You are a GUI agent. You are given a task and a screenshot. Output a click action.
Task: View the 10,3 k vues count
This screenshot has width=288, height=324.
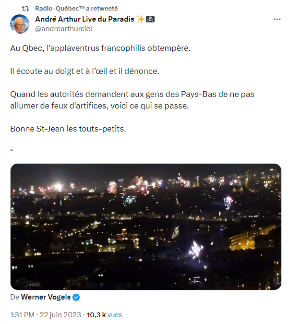pos(104,315)
